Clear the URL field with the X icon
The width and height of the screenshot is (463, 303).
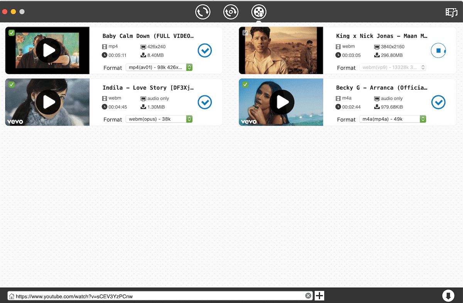click(x=308, y=296)
